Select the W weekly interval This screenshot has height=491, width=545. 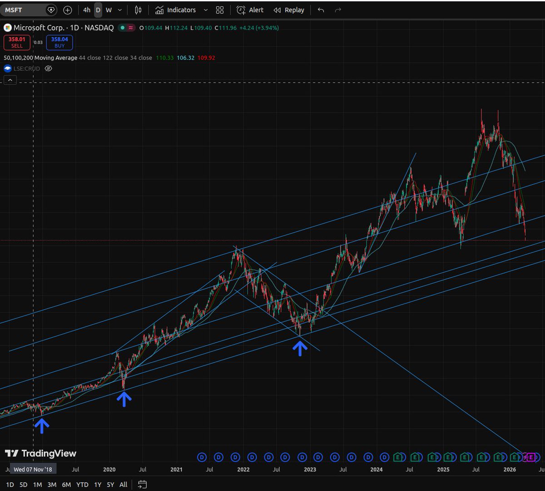click(x=109, y=10)
